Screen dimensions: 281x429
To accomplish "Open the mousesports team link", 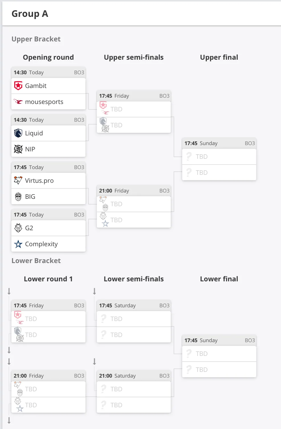I will [x=44, y=102].
